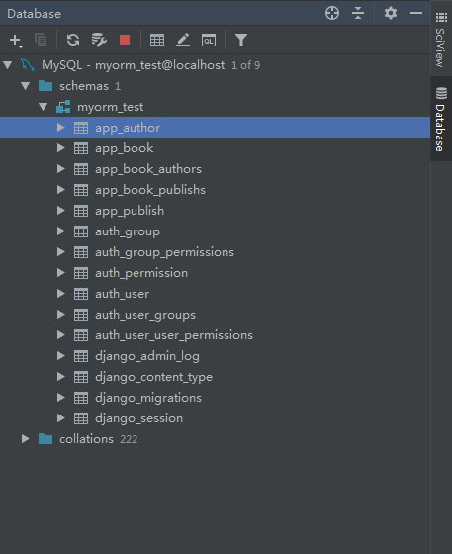This screenshot has width=452, height=554.
Task: Open table editor via grid toolbar icon
Action: pos(157,40)
